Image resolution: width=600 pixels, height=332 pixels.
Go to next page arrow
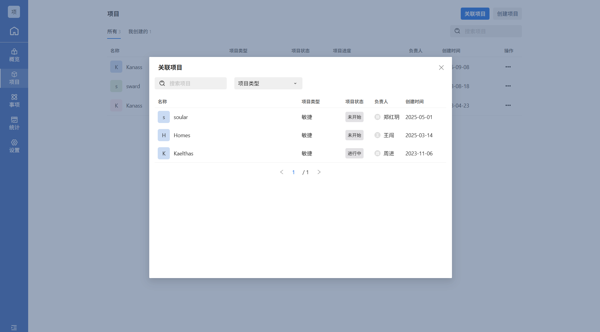[319, 172]
